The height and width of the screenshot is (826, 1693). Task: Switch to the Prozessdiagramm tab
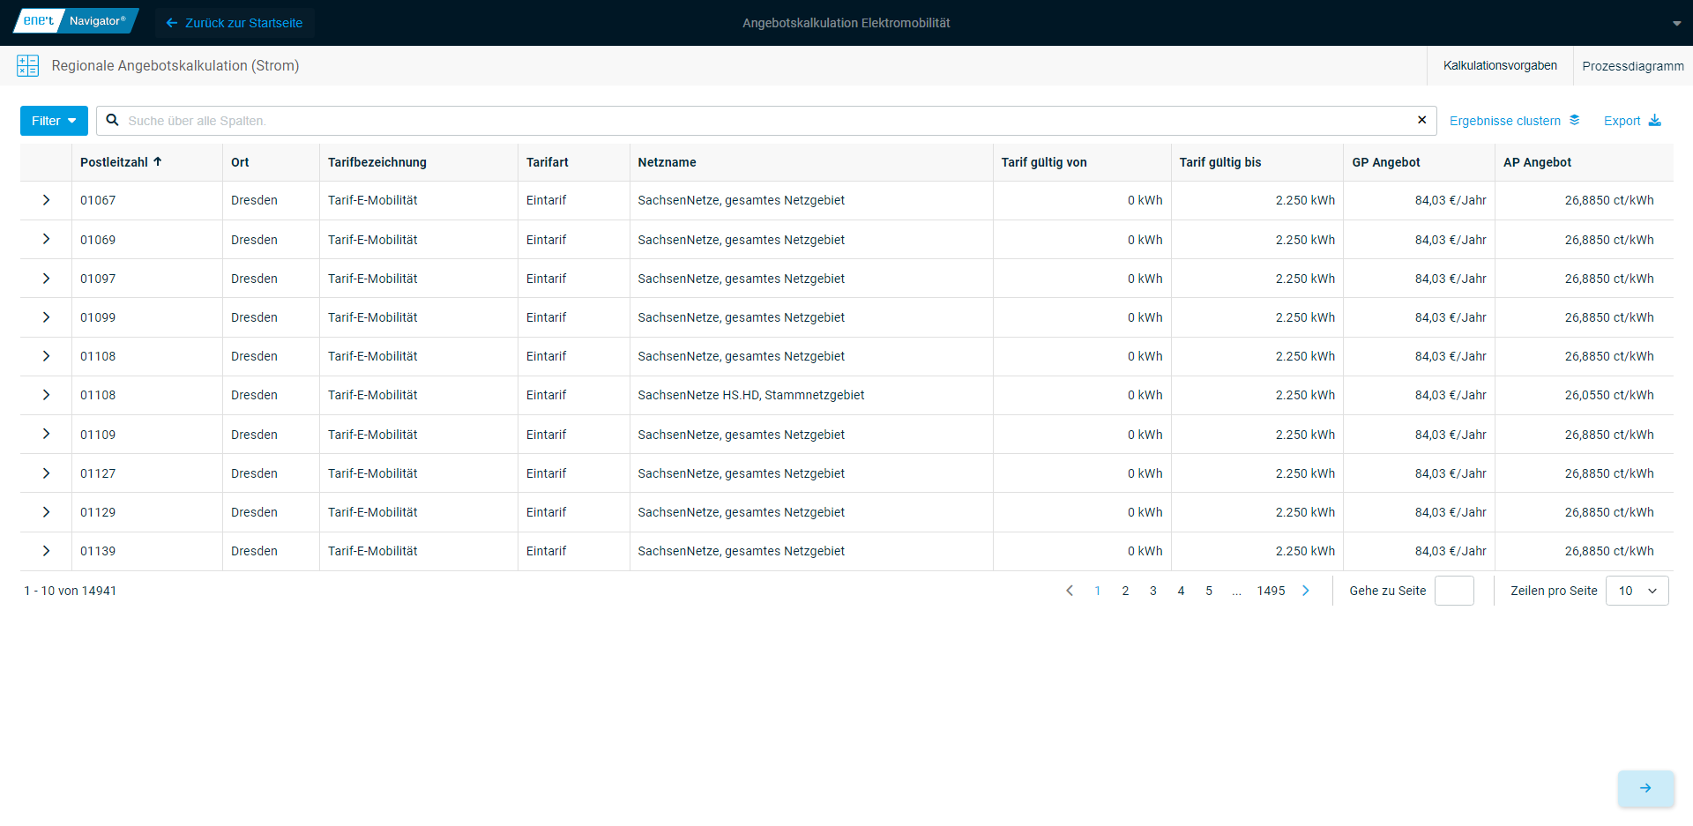click(1632, 66)
